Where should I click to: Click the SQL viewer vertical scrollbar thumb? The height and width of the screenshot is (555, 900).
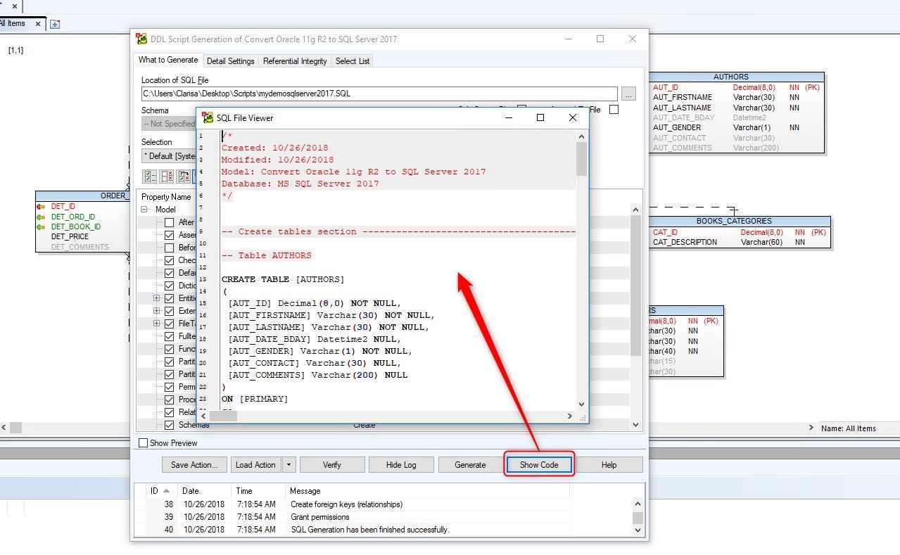click(581, 158)
